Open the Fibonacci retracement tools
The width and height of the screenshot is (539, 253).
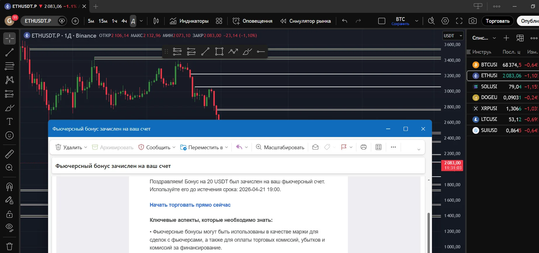pyautogui.click(x=9, y=66)
